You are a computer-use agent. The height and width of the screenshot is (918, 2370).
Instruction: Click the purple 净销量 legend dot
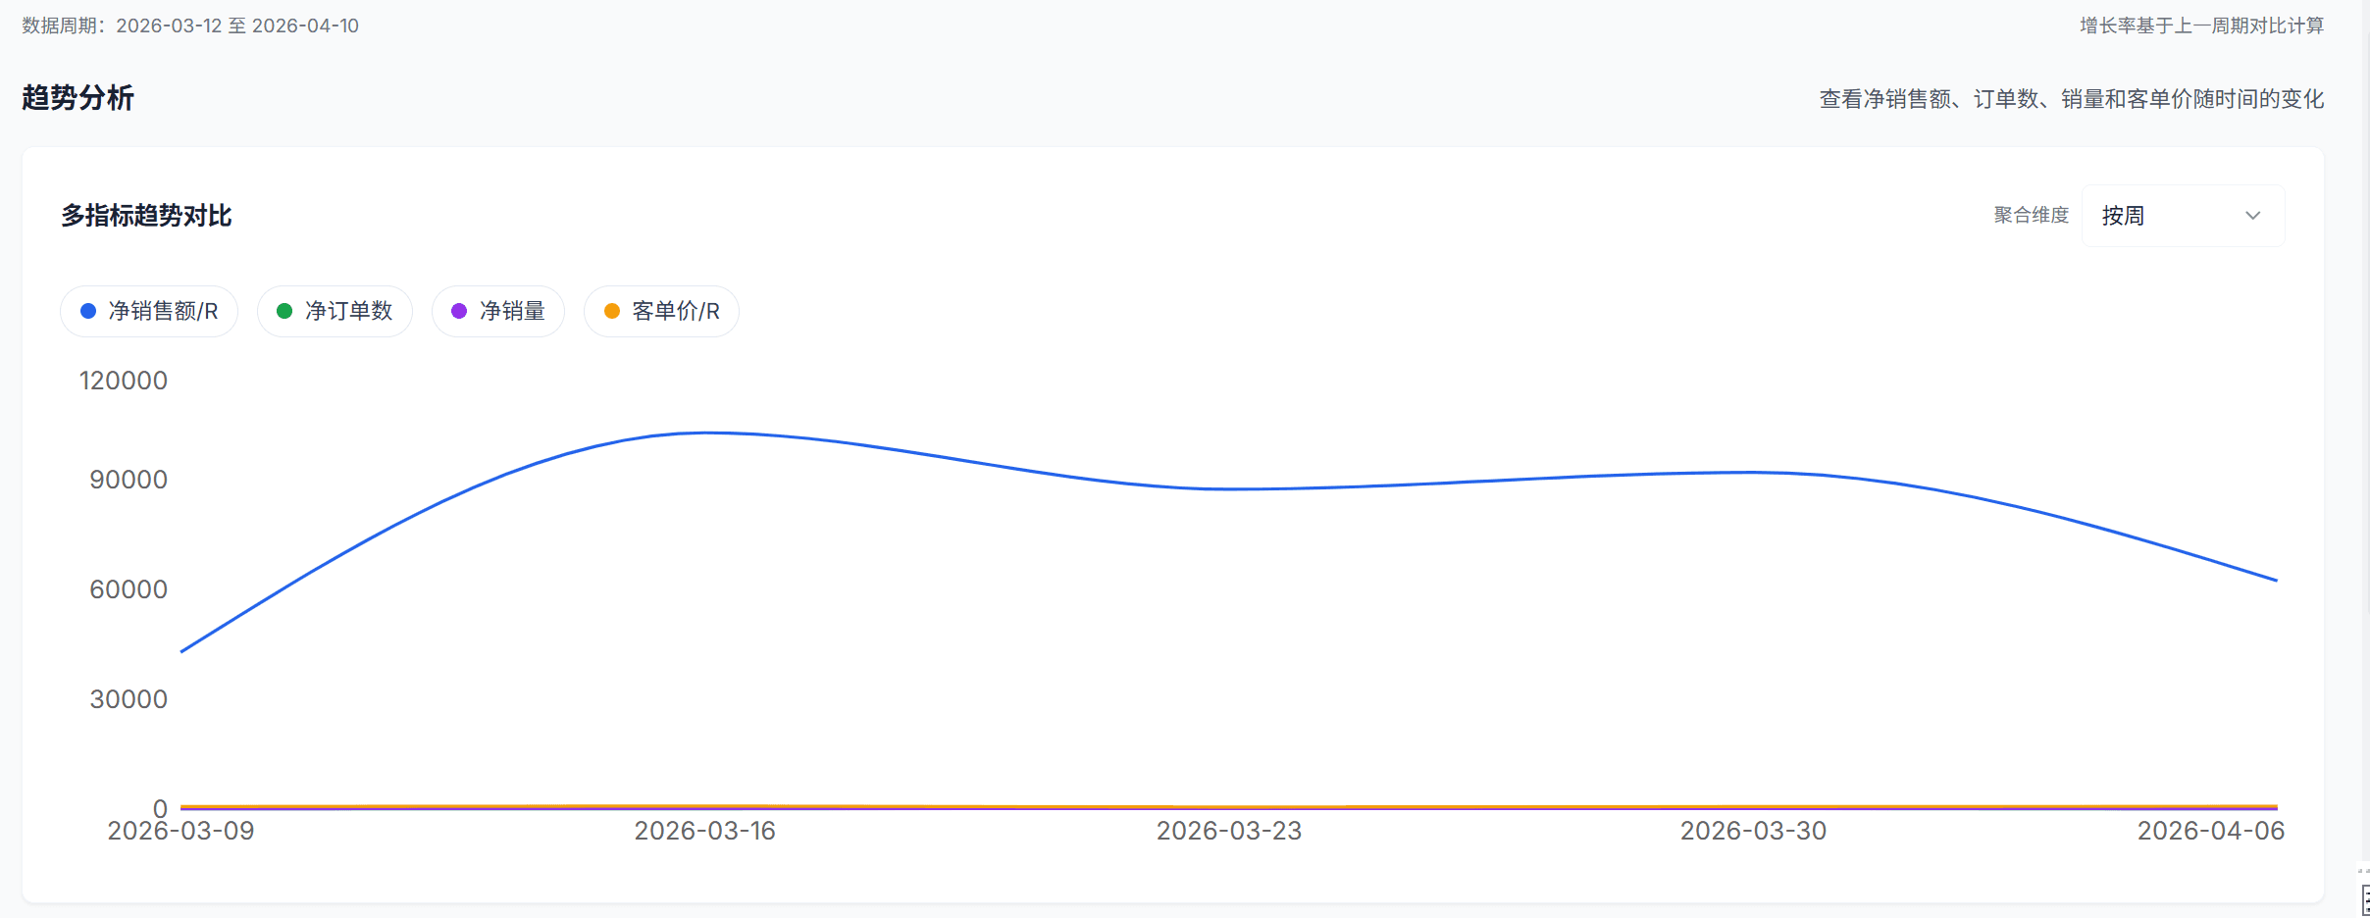pyautogui.click(x=457, y=310)
